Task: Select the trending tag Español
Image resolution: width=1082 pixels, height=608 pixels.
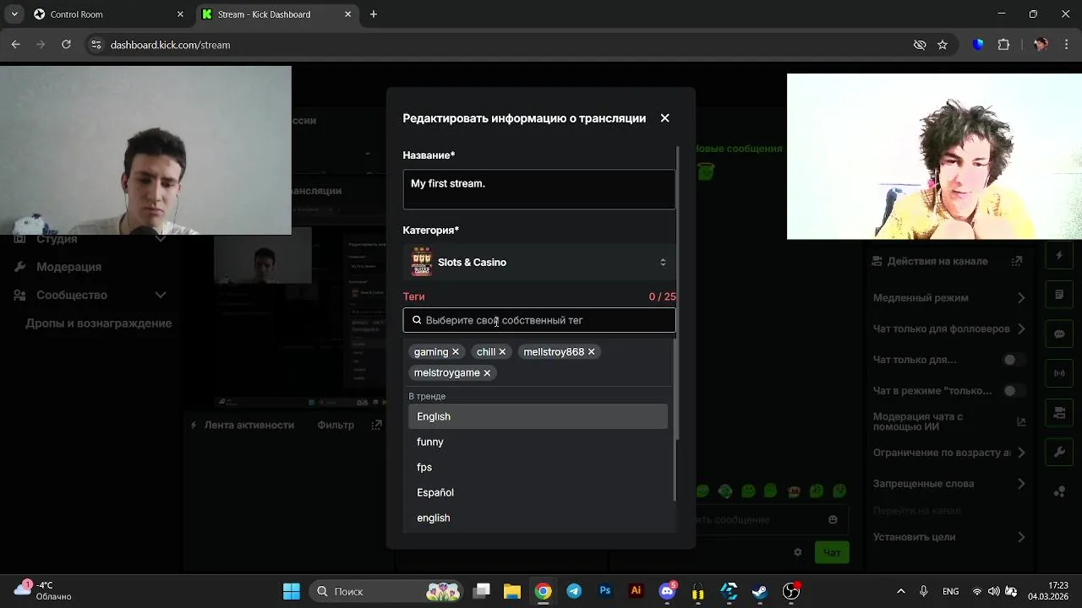Action: click(x=538, y=492)
